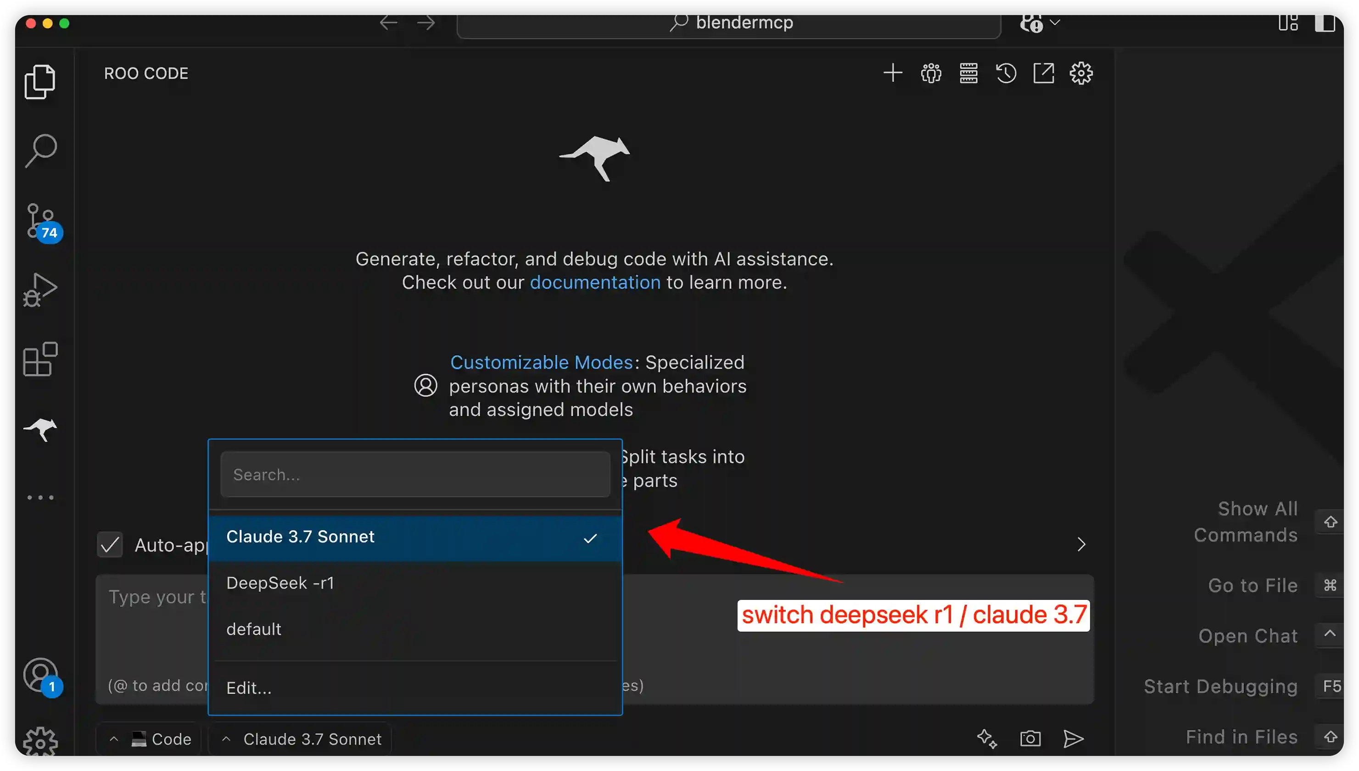Screen dimensions: 1359x771
Task: Click Edit... in the profile menu
Action: coord(248,688)
